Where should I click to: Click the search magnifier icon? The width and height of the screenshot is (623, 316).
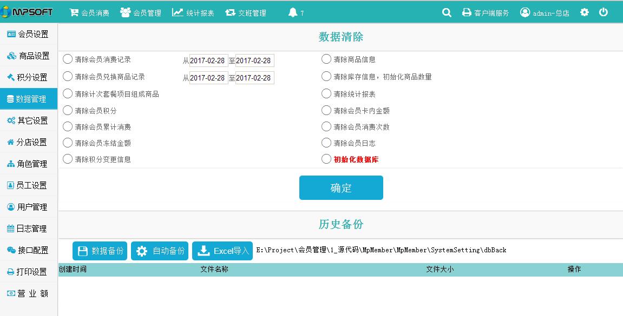[x=447, y=12]
